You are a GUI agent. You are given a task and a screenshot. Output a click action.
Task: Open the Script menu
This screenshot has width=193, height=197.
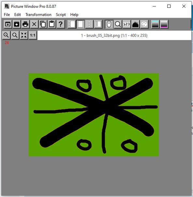click(61, 15)
